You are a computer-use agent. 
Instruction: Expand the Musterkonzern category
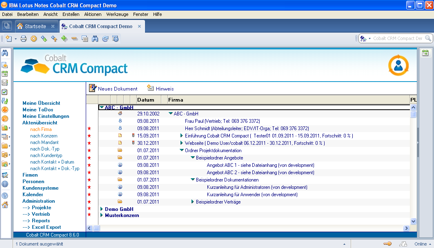click(x=102, y=215)
